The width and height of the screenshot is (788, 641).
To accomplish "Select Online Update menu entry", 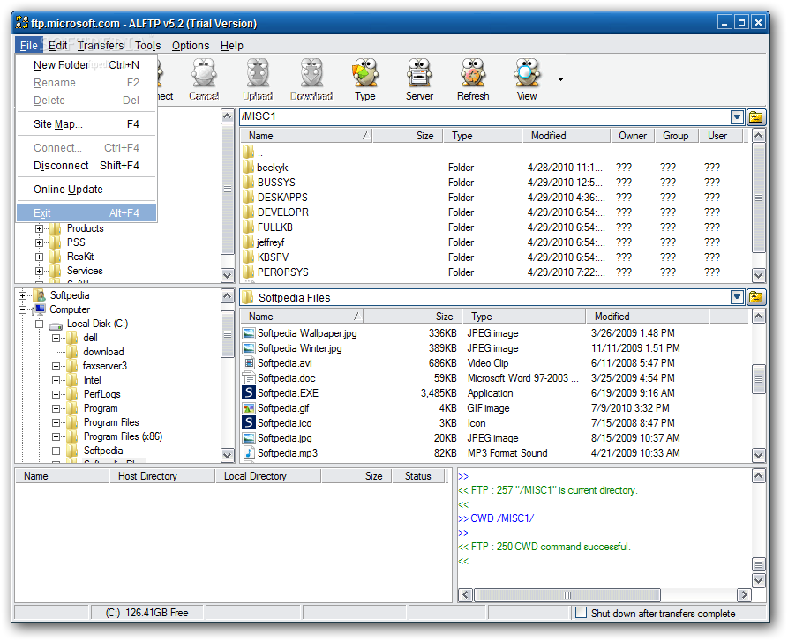I will [86, 190].
